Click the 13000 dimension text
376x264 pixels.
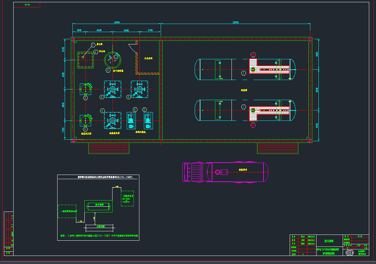coord(116,22)
